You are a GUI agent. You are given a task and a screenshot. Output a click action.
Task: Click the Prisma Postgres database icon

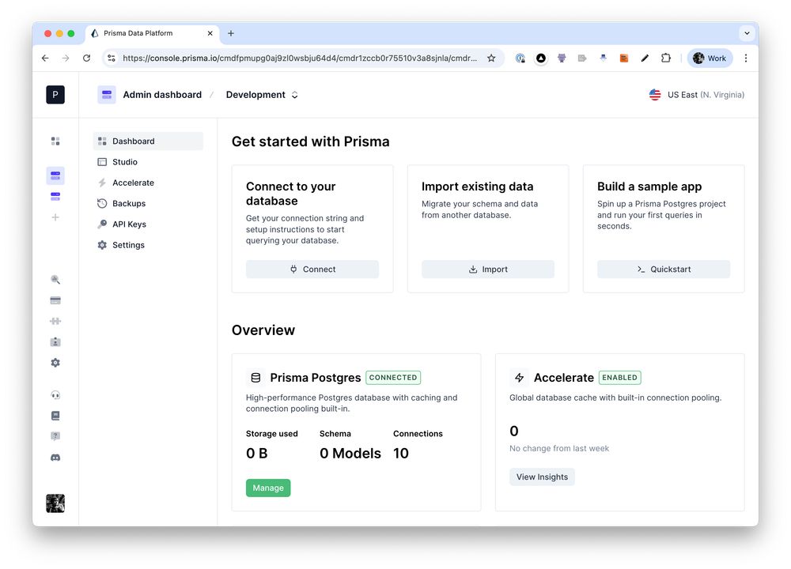(255, 378)
